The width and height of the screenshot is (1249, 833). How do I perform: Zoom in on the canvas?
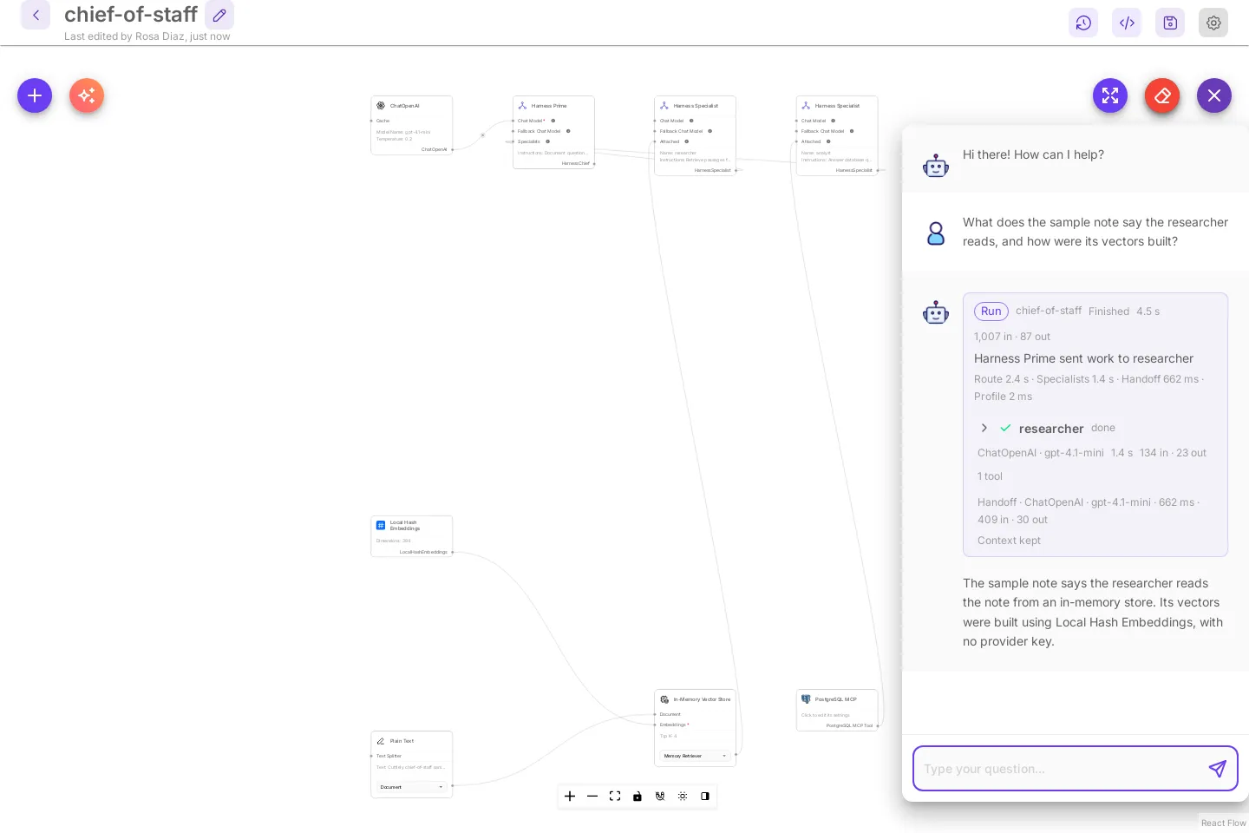coord(570,797)
